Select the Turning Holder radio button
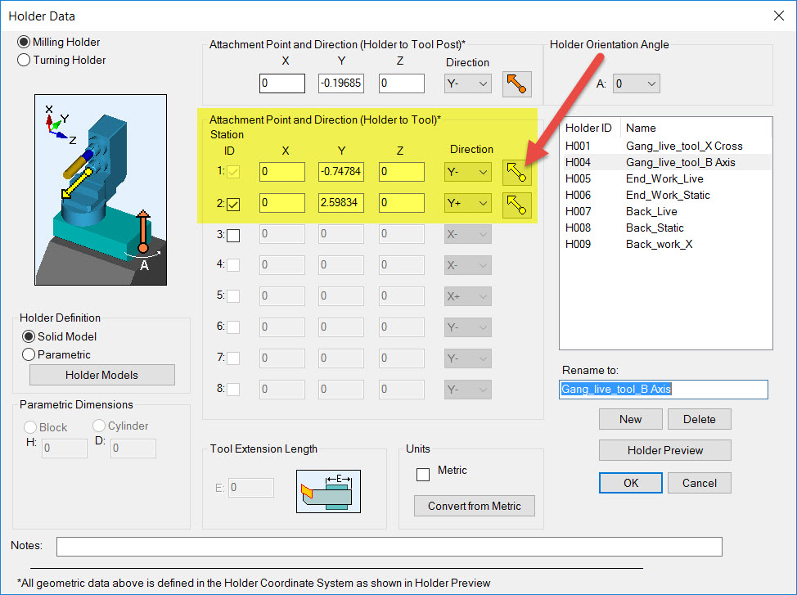797x595 pixels. coord(23,59)
